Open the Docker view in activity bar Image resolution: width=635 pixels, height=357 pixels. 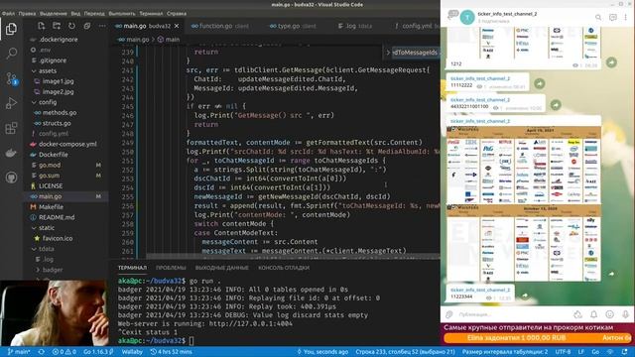[11, 153]
